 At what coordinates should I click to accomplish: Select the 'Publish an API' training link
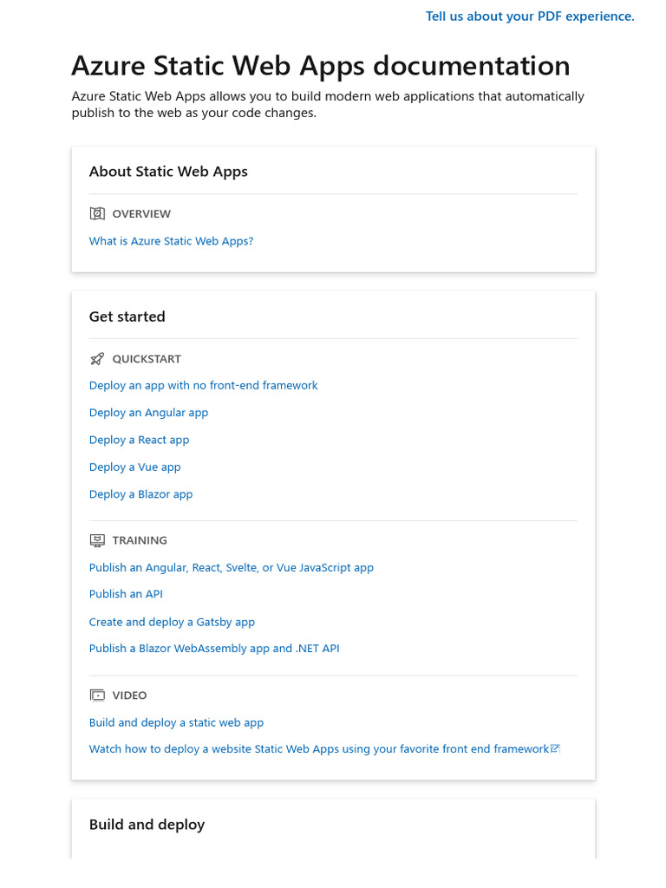(x=126, y=594)
